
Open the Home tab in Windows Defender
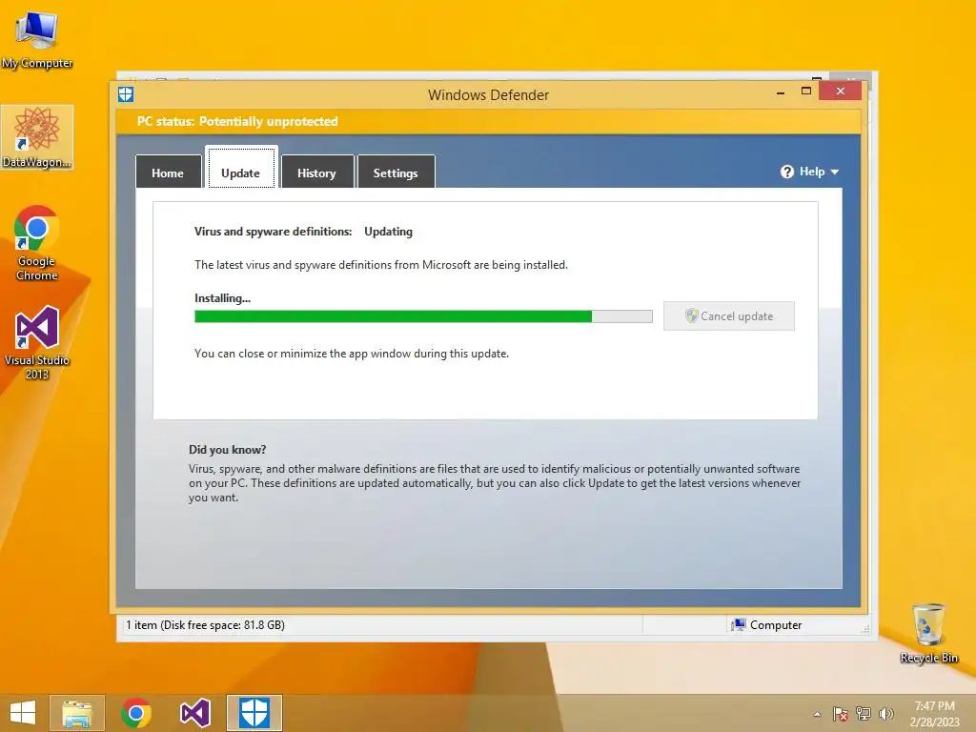168,173
